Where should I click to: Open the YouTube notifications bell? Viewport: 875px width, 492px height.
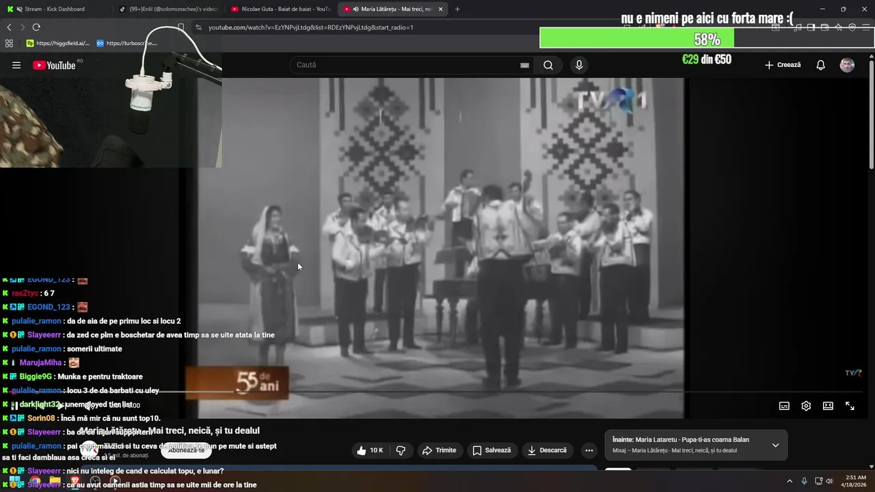[x=820, y=65]
